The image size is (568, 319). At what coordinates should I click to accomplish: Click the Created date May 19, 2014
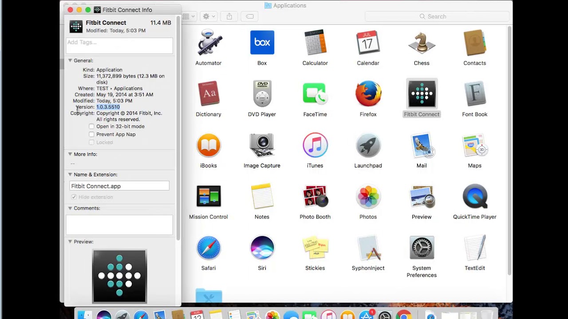tap(125, 94)
